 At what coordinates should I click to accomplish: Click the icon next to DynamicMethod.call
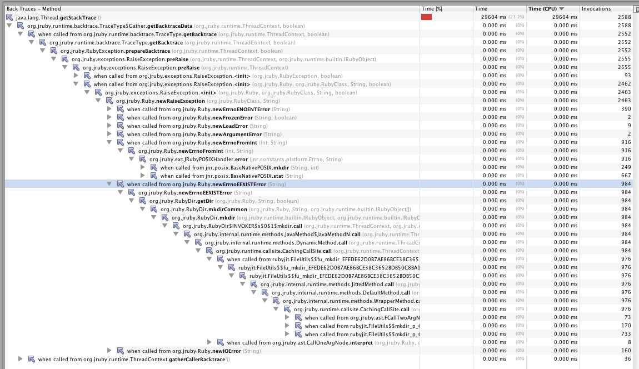tap(198, 242)
